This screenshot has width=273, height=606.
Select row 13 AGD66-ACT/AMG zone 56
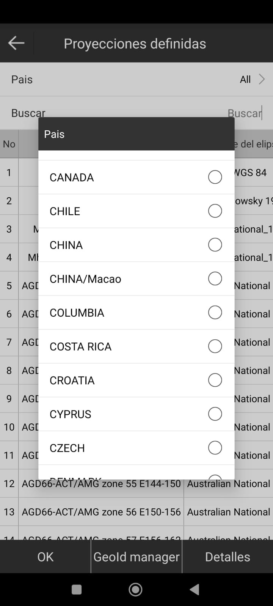pos(136,512)
